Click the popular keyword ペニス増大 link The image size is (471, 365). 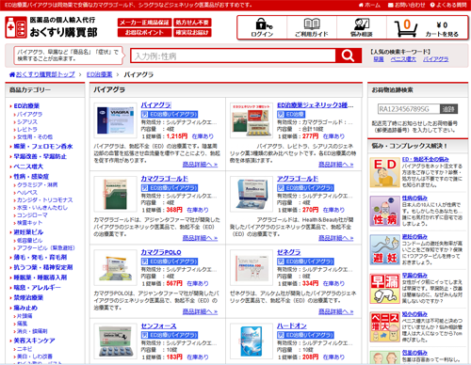(403, 59)
